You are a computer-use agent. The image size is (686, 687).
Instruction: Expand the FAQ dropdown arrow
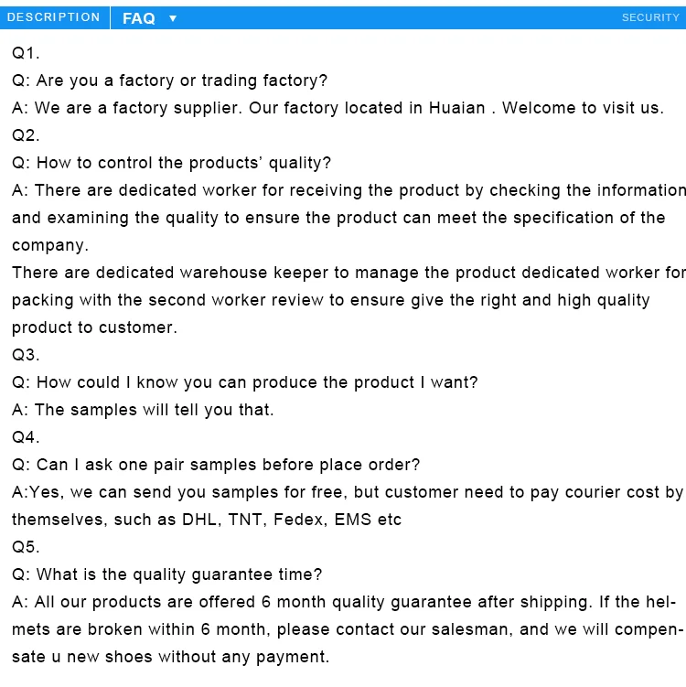[x=173, y=18]
